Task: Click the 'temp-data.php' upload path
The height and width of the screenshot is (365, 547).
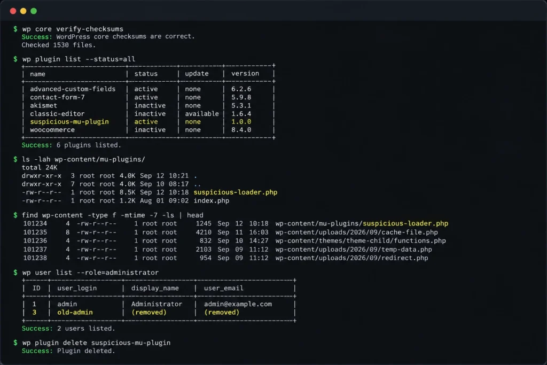Action: [x=354, y=250]
